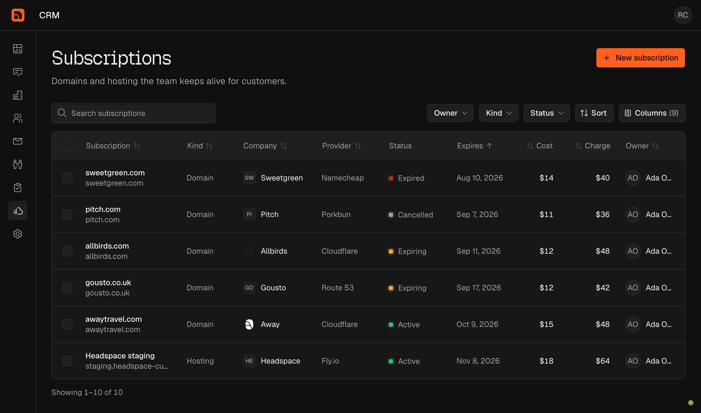701x413 pixels.
Task: Click the green Active status on awaytravel.com
Action: pos(404,325)
